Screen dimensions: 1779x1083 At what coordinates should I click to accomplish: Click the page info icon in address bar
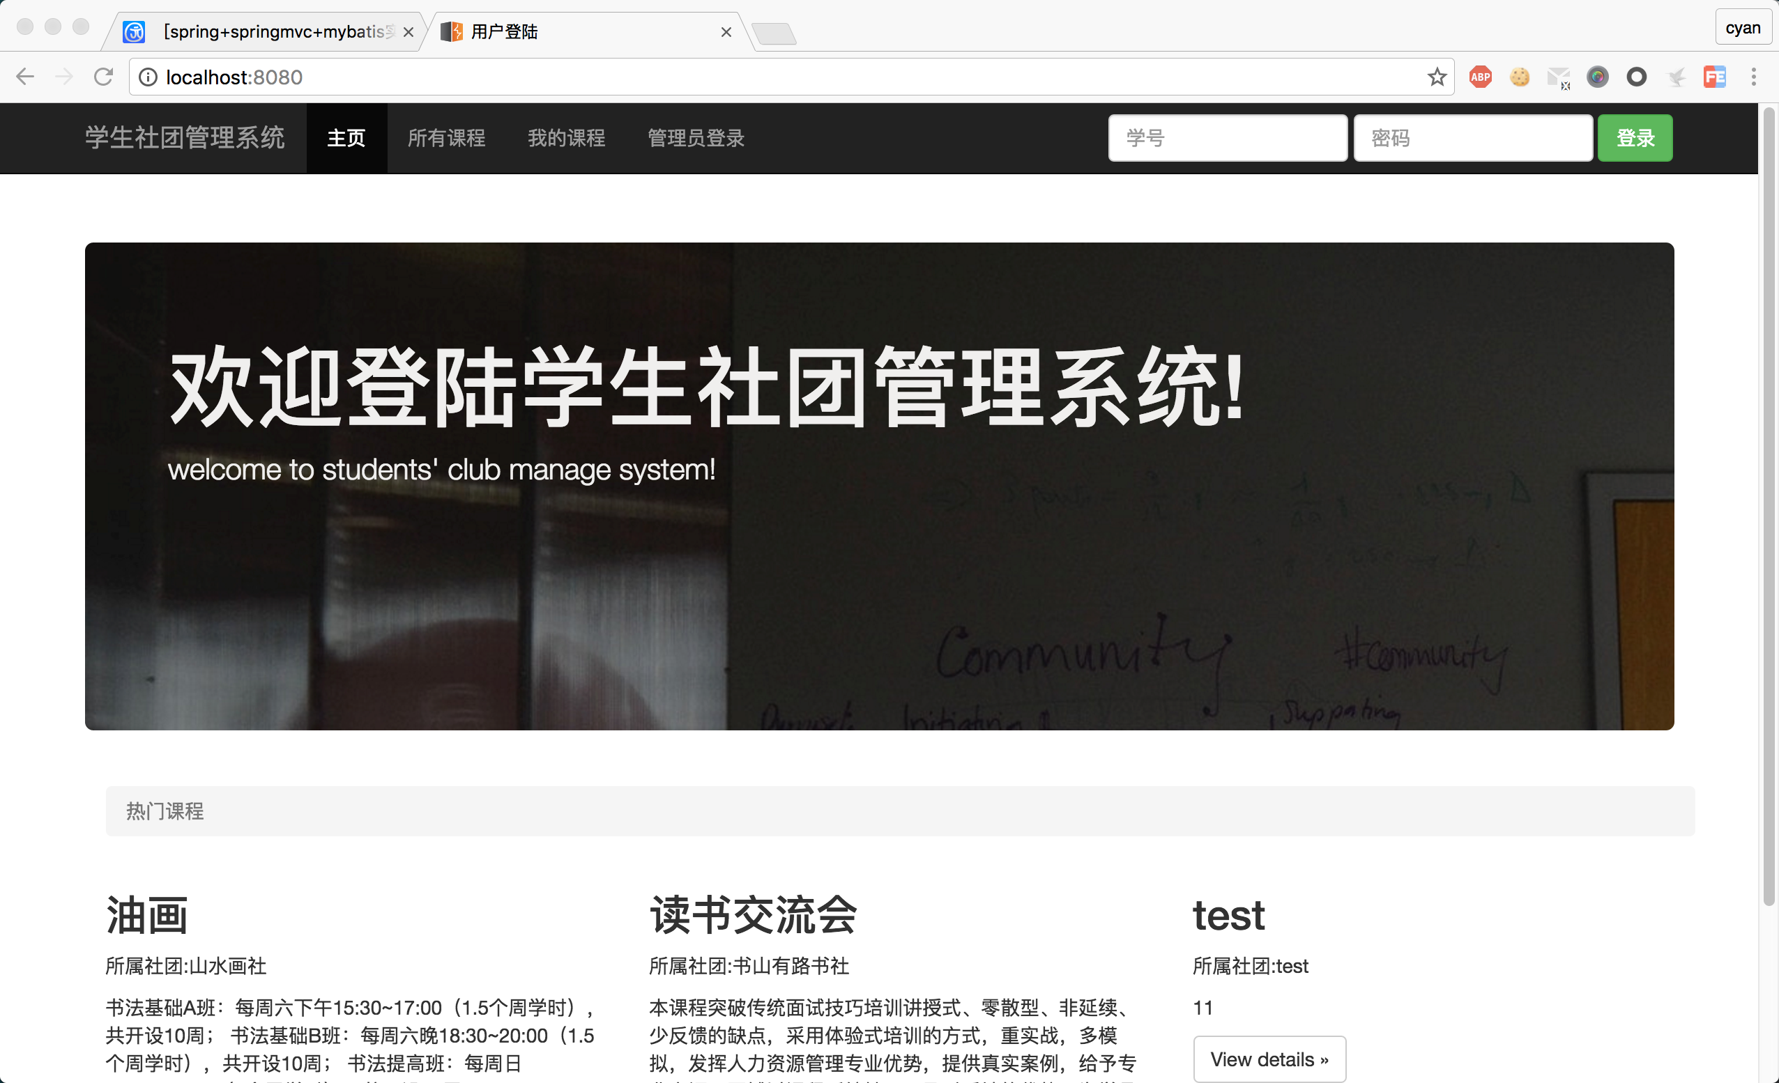[x=148, y=77]
